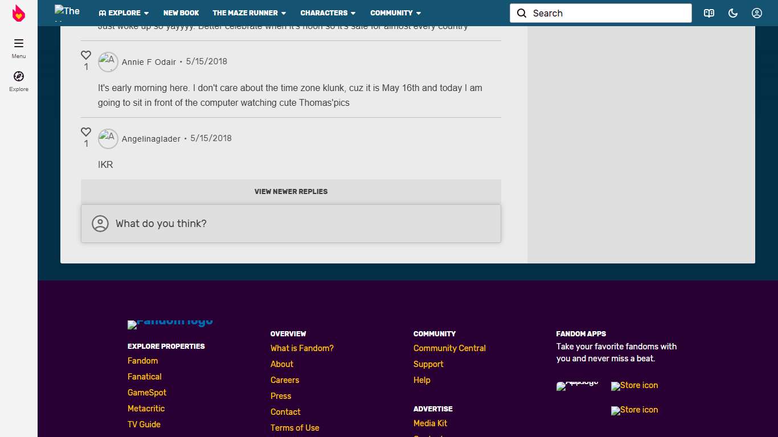This screenshot has width=778, height=437.
Task: Open the wiki book icon in header
Action: click(x=709, y=13)
